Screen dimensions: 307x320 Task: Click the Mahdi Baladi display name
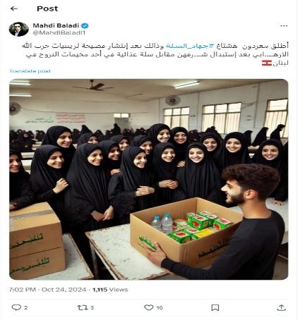56,25
